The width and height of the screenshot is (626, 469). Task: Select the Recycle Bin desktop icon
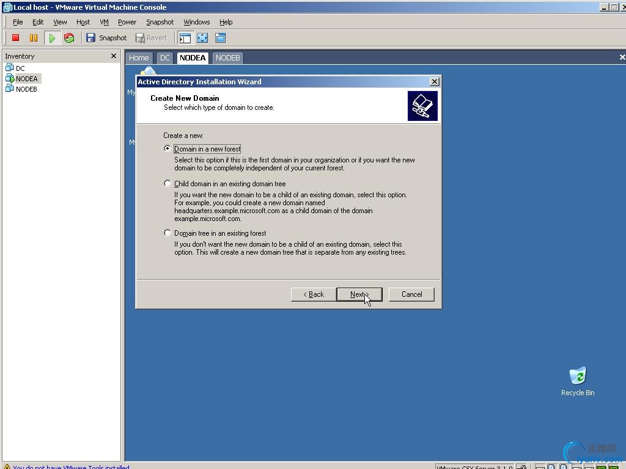click(x=578, y=382)
